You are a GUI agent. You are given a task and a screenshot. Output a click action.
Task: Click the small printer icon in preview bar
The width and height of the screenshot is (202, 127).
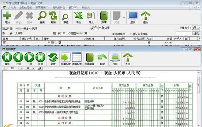point(40,68)
